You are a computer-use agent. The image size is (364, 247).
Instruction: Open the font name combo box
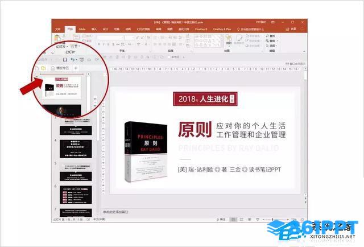(x=110, y=38)
